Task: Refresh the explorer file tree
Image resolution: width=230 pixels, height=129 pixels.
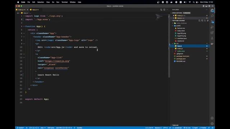Action: [x=205, y=21]
